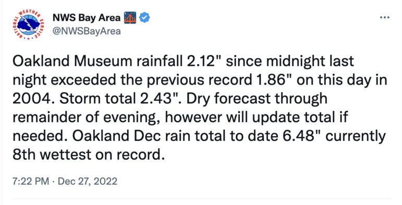Click the 7:22 PM timestamp
The width and height of the screenshot is (402, 205).
[x=31, y=181]
